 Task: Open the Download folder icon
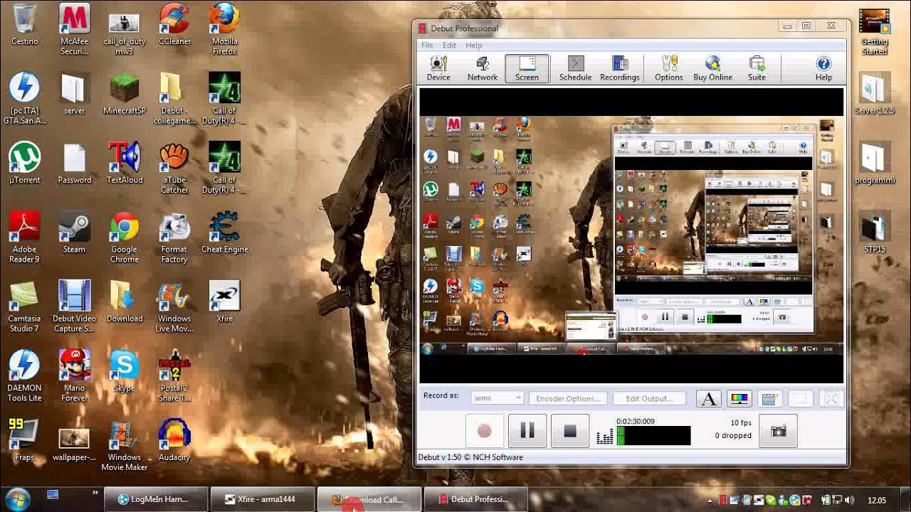[x=124, y=302]
